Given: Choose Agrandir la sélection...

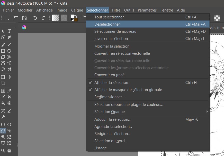Looking at the screenshot, I should coord(147,126).
